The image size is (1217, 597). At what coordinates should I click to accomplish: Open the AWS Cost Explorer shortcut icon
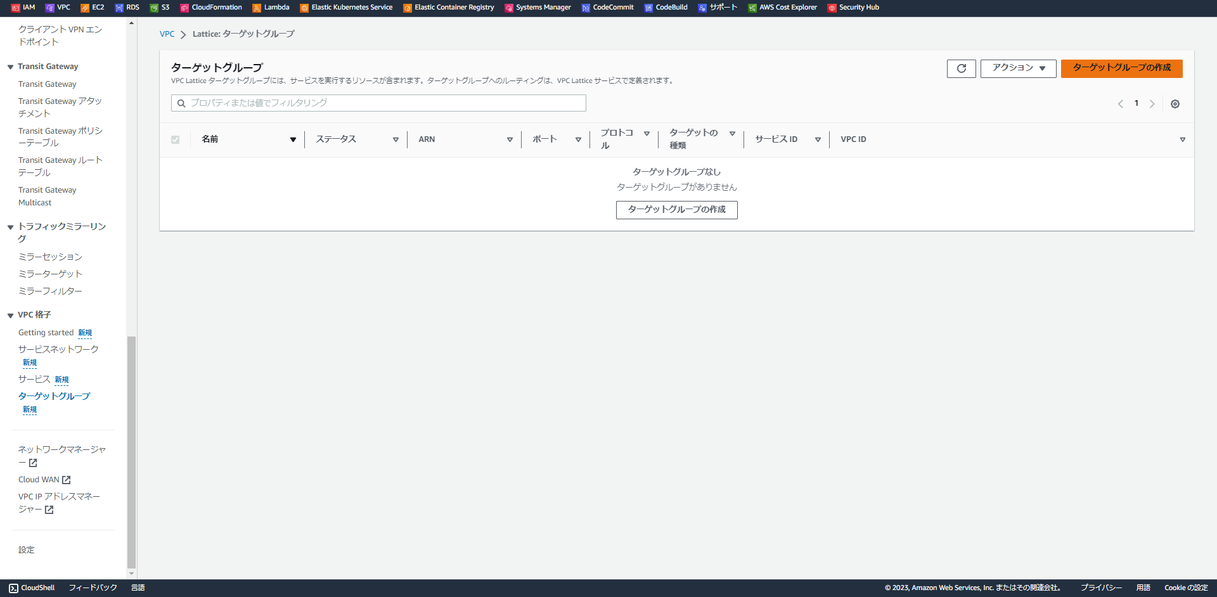(x=752, y=8)
